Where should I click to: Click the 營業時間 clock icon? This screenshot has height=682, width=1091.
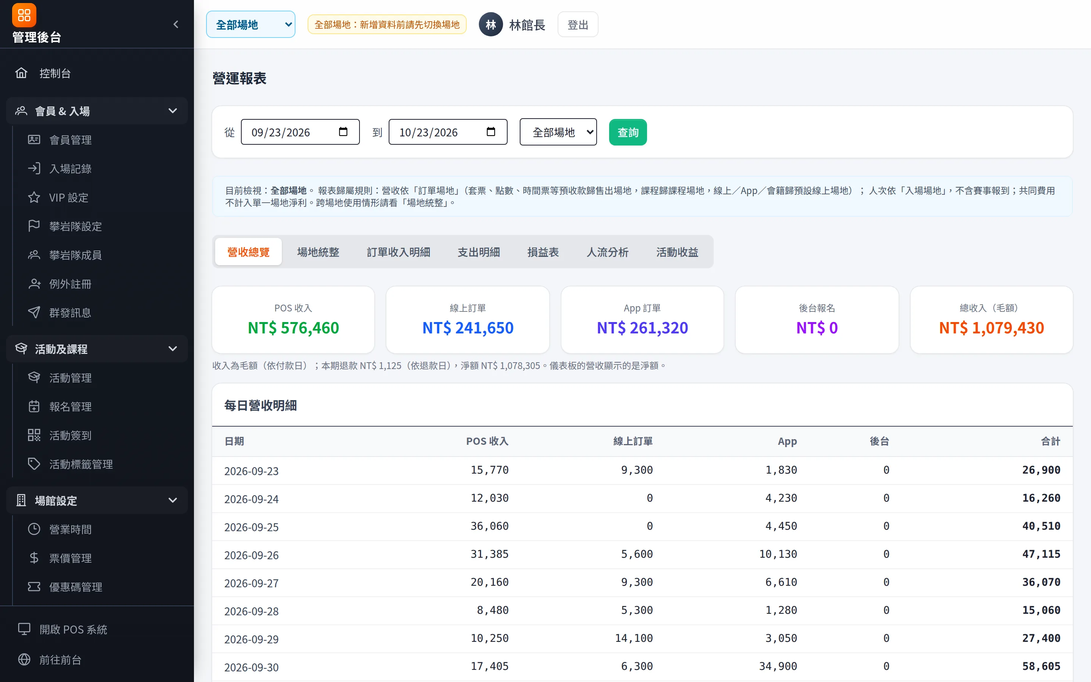pyautogui.click(x=34, y=529)
